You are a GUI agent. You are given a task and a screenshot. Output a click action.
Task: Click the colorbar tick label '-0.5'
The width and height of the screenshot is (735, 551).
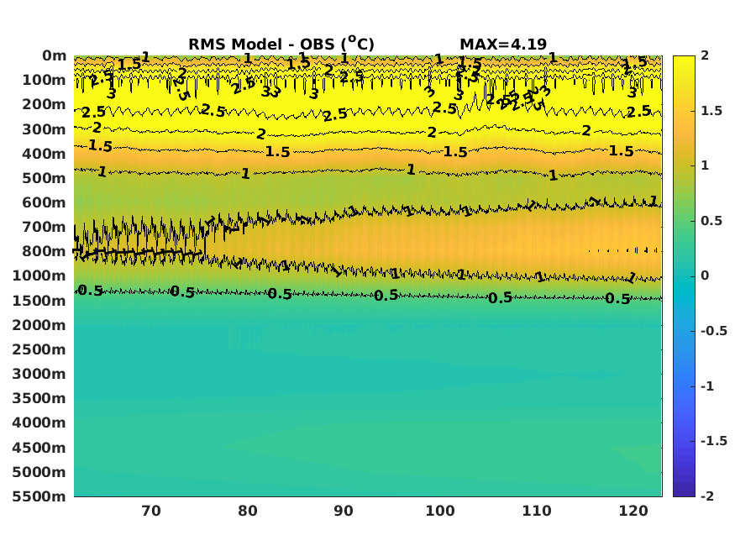pos(714,331)
